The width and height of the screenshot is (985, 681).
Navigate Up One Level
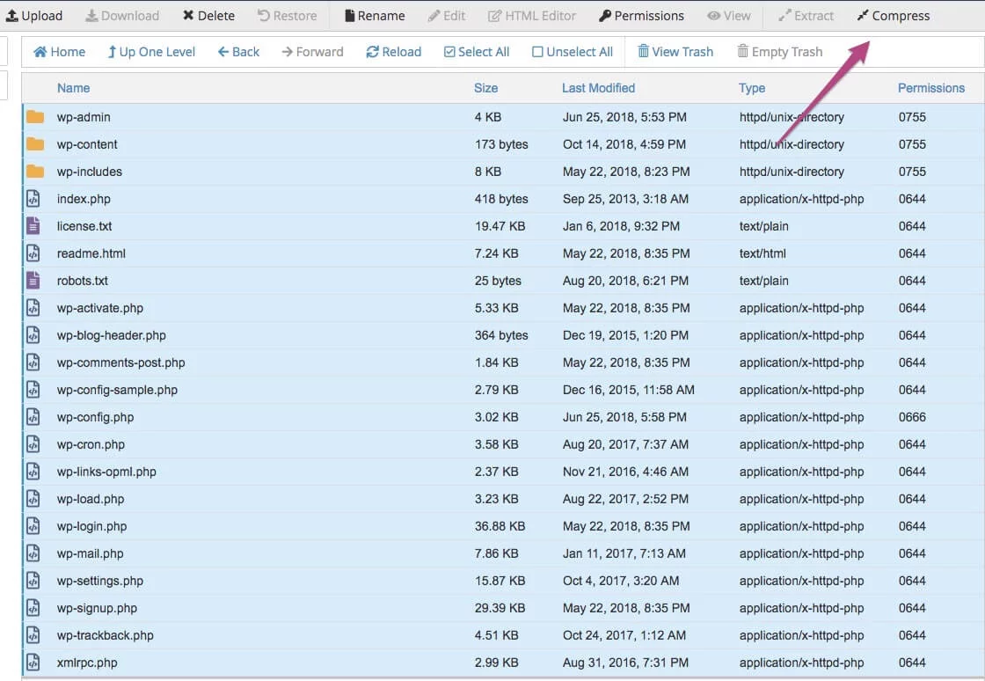(151, 52)
